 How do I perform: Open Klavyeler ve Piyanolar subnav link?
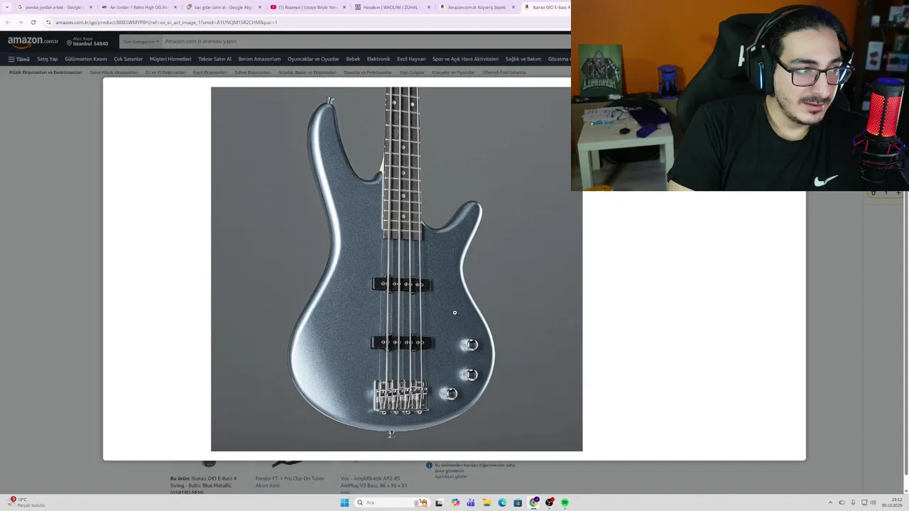[x=453, y=72]
